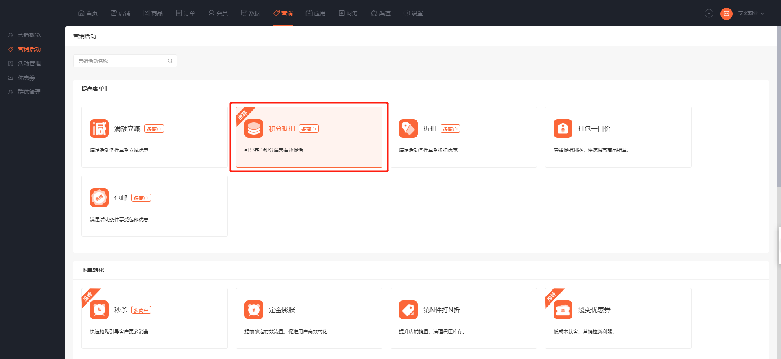This screenshot has width=781, height=359.
Task: Open 优惠券 in the sidebar
Action: pyautogui.click(x=26, y=78)
